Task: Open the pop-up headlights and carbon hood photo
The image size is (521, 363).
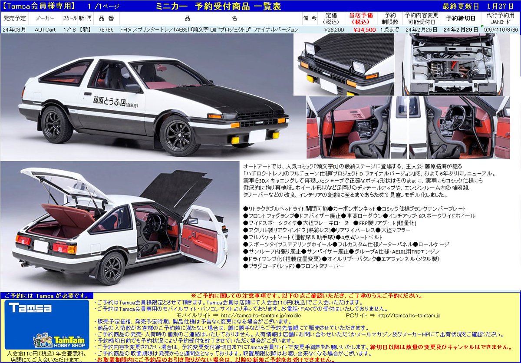Action: point(343,65)
